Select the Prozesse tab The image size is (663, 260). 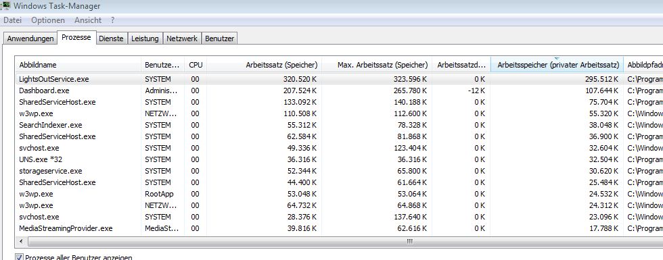76,37
